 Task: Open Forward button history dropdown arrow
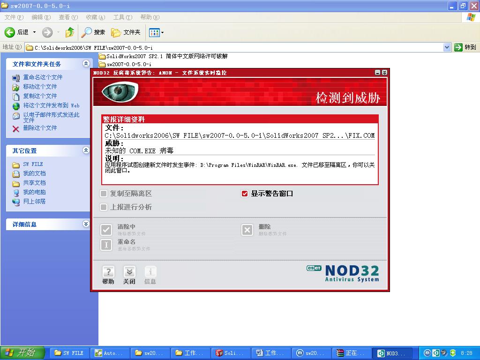pos(58,32)
